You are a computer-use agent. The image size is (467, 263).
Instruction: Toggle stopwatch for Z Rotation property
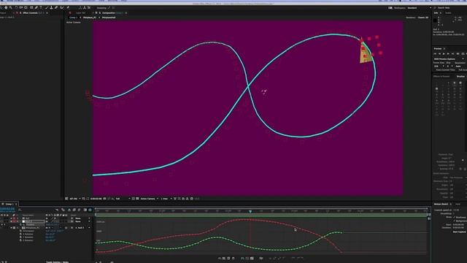(x=20, y=240)
